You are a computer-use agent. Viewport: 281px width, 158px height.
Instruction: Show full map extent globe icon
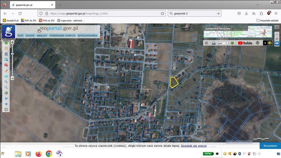click(x=6, y=93)
